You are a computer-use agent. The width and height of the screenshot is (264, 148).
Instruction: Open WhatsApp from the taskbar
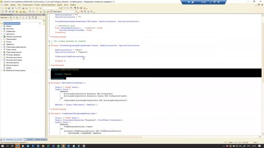58,146
